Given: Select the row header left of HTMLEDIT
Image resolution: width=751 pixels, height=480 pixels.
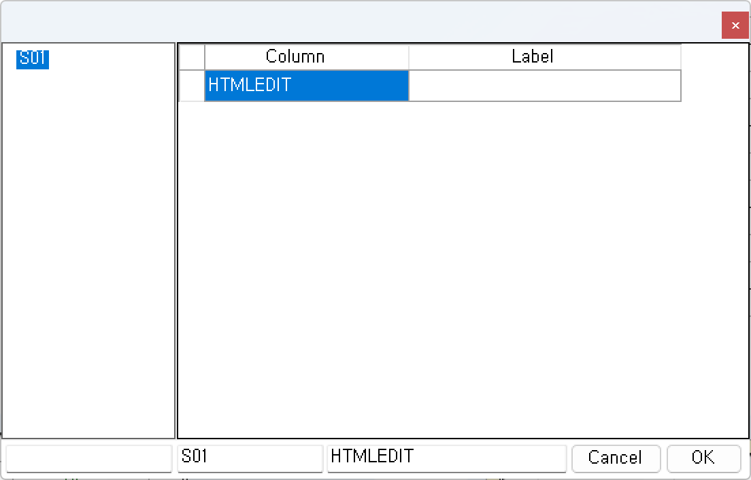Looking at the screenshot, I should 192,86.
